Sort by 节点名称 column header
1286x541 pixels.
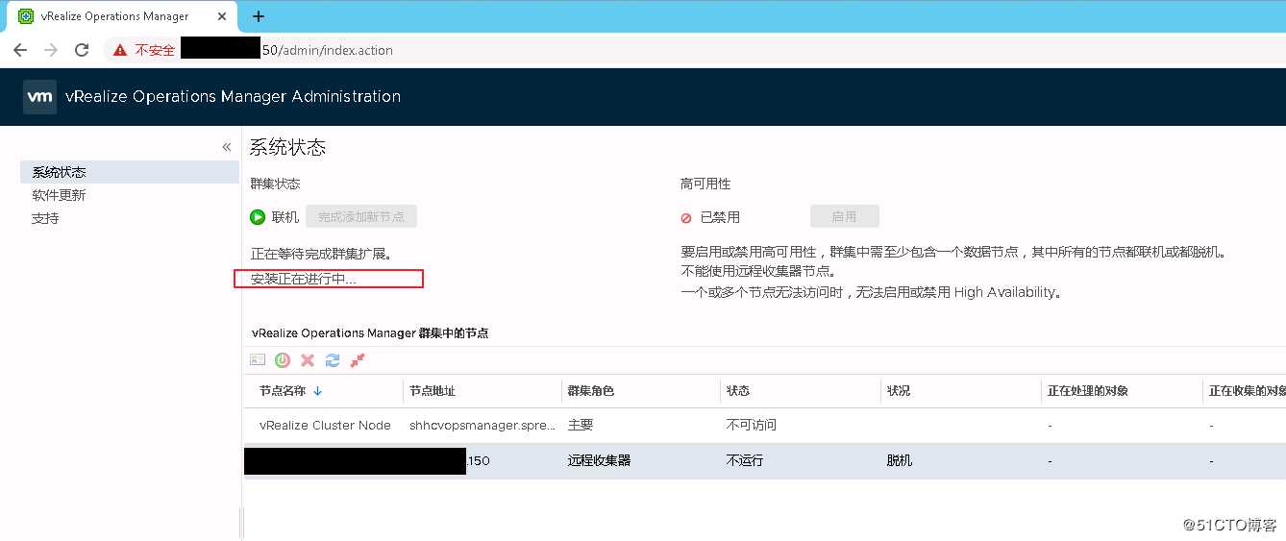click(283, 391)
